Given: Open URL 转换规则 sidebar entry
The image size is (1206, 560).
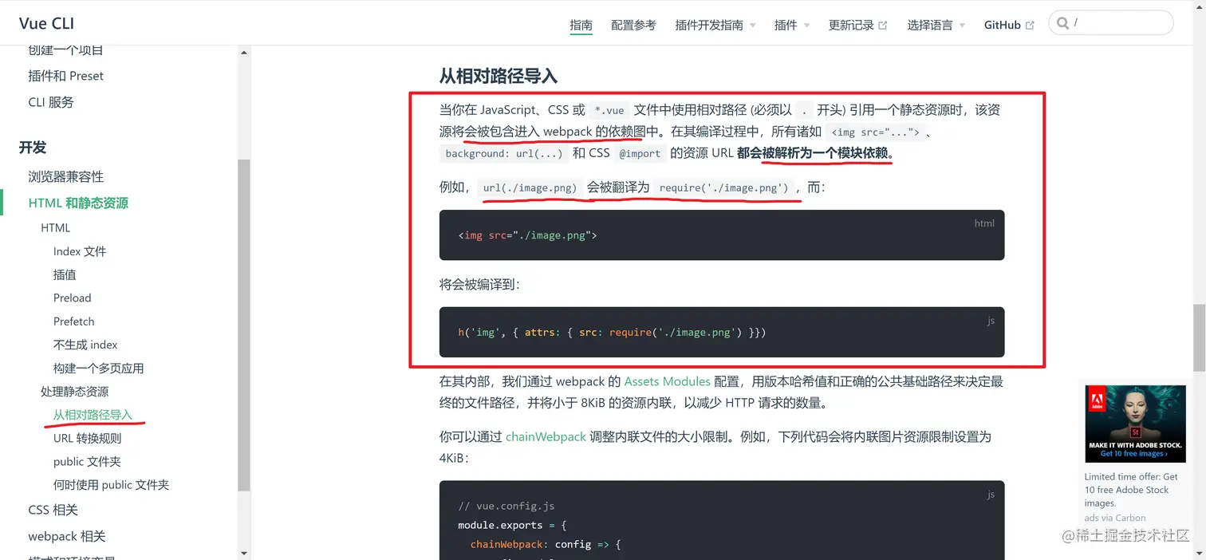Looking at the screenshot, I should click(x=88, y=438).
